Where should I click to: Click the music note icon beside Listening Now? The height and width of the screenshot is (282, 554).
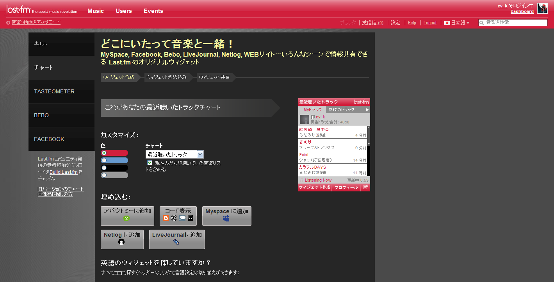point(301,180)
